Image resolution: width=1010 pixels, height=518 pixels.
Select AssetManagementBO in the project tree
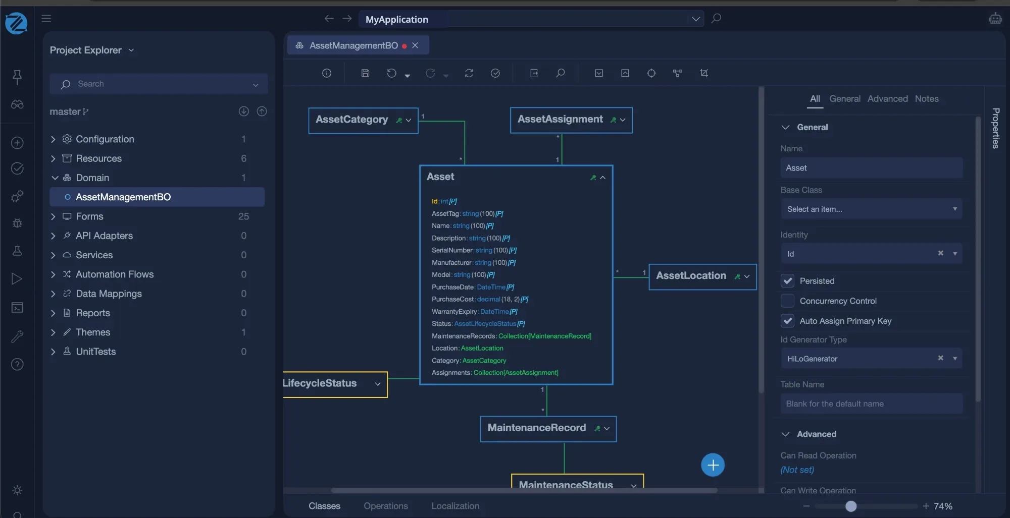tap(157, 197)
